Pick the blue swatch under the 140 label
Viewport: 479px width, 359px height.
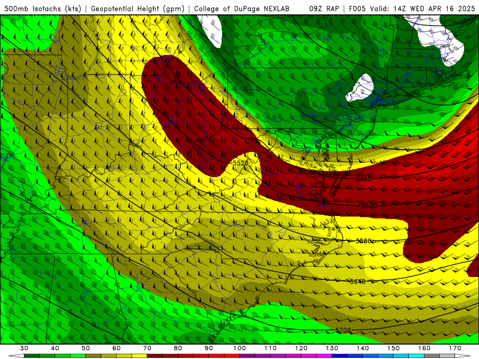click(371, 356)
